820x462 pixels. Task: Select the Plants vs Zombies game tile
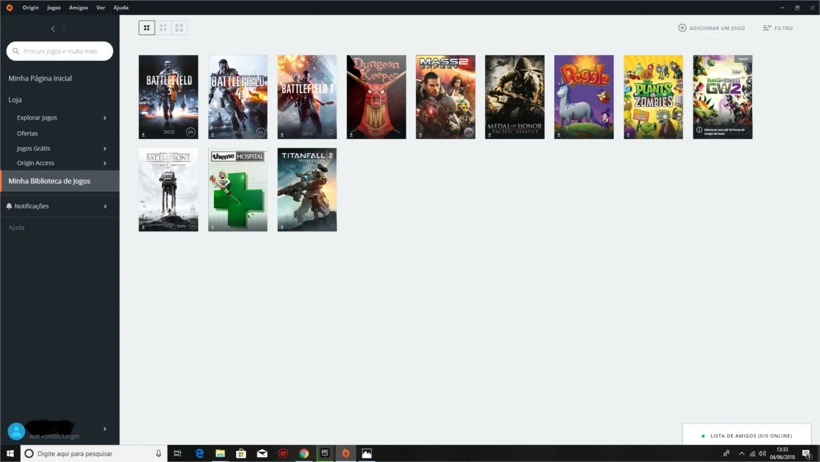tap(654, 97)
